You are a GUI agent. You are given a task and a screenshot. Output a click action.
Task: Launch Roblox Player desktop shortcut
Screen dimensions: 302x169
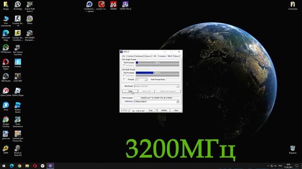pyautogui.click(x=18, y=92)
